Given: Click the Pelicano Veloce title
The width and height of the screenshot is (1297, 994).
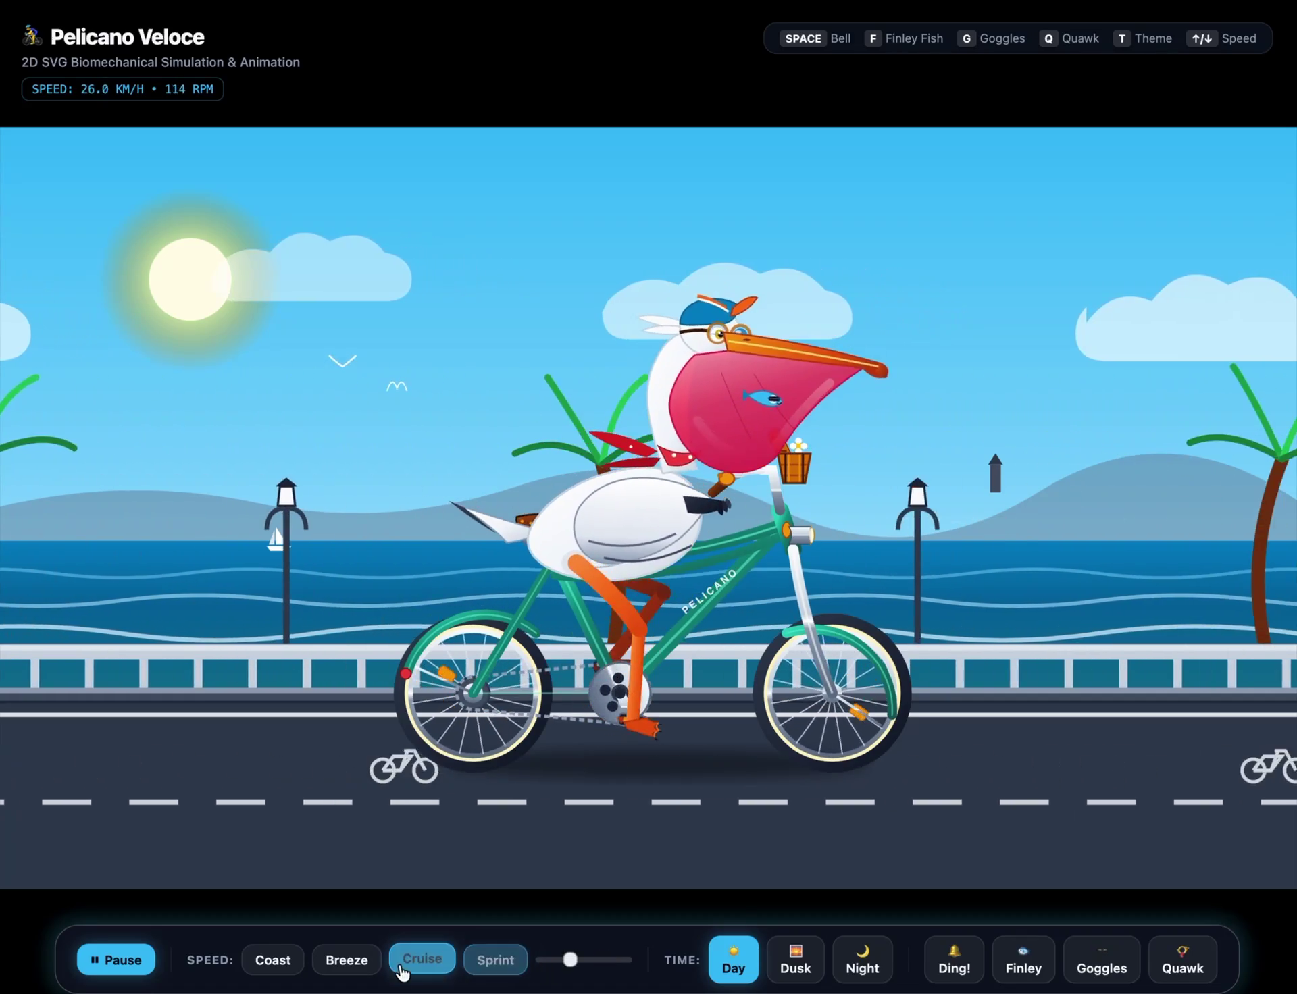Looking at the screenshot, I should [127, 36].
